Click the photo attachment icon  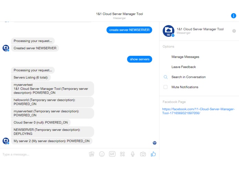(x=91, y=154)
